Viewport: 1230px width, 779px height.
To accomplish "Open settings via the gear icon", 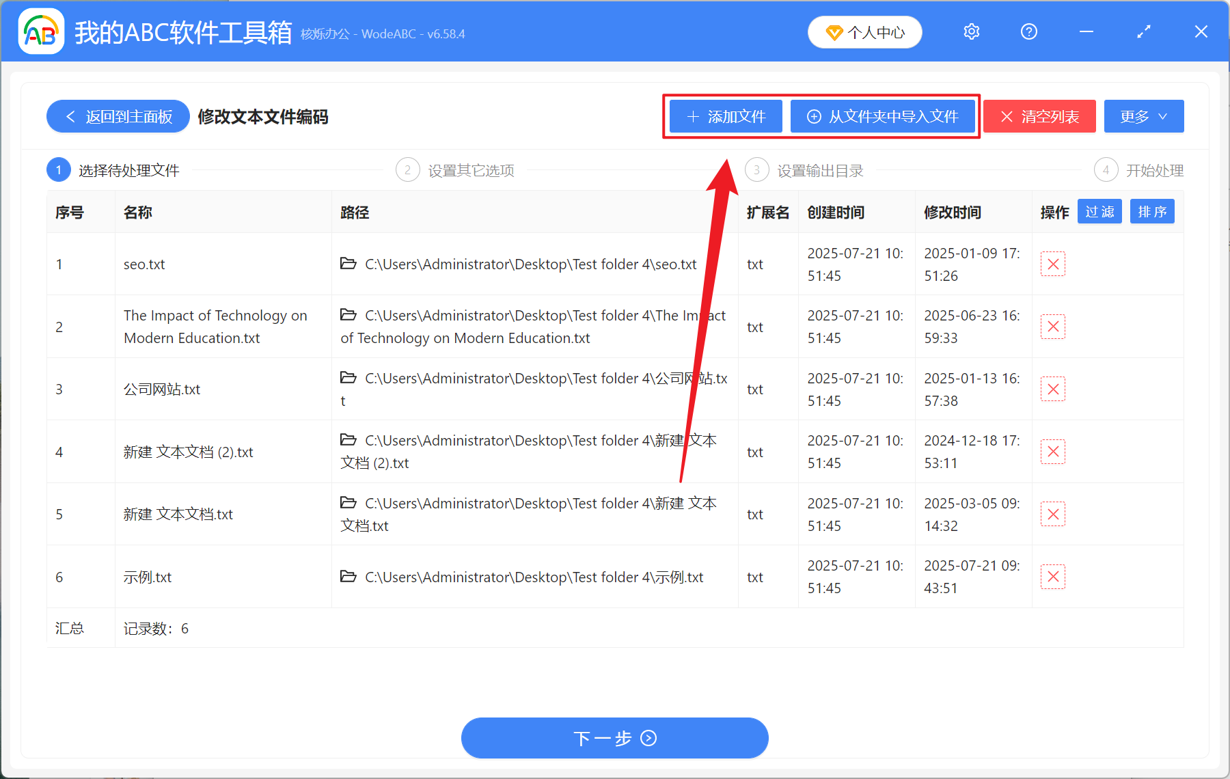I will 971,31.
